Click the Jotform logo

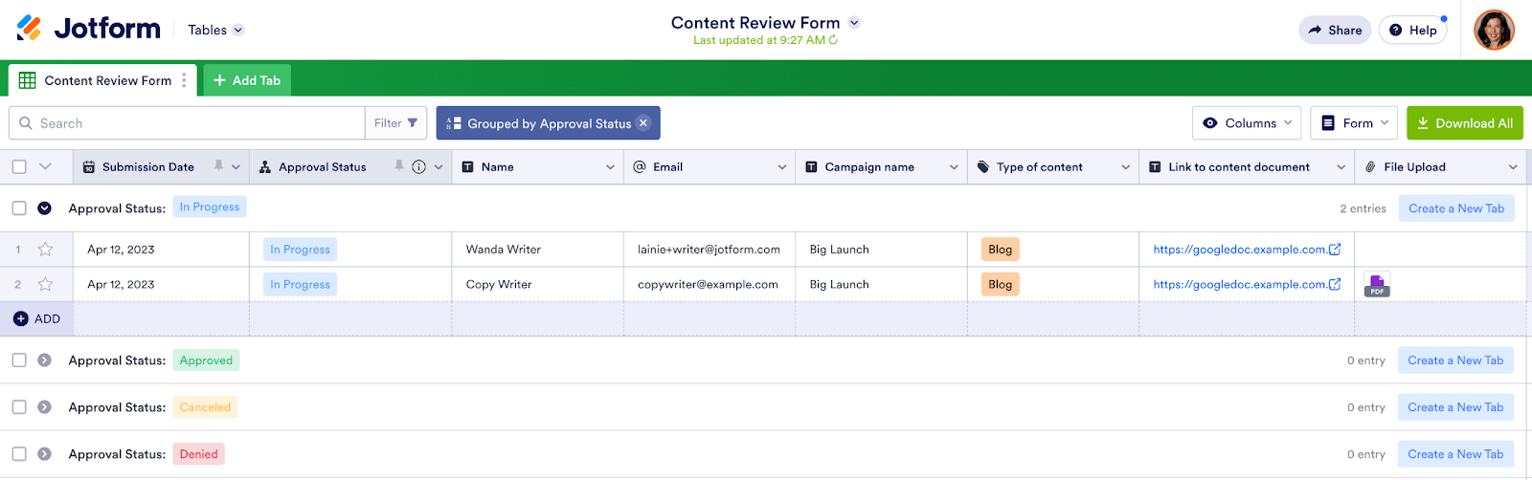pos(88,29)
